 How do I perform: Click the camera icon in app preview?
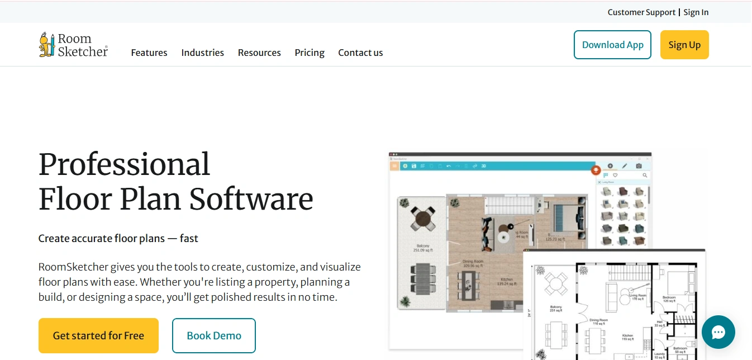coord(639,166)
